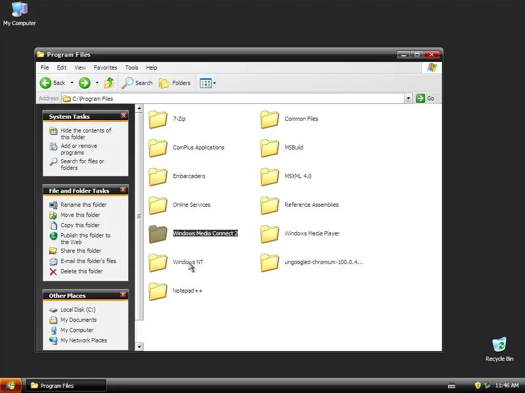
Task: Select the Embarcadero folder icon
Action: [158, 177]
